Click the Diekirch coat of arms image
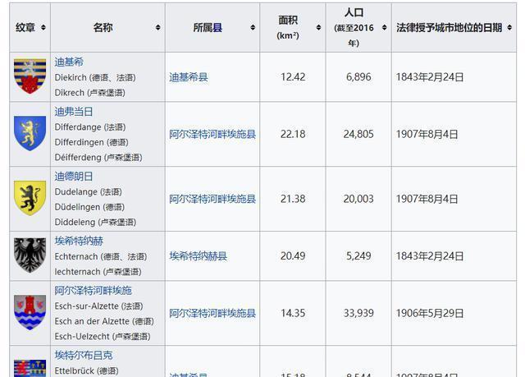Viewport: 525px width, 377px height. (30, 76)
